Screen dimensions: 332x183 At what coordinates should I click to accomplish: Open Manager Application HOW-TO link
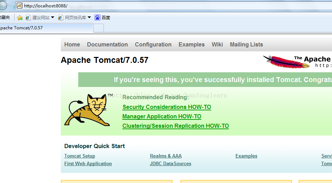162,117
